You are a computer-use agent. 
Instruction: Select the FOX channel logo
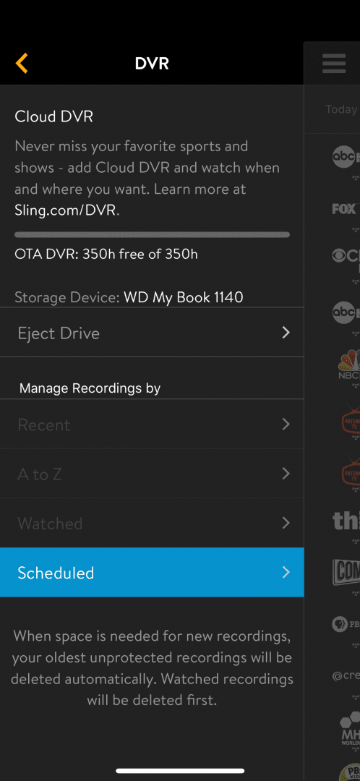pyautogui.click(x=346, y=208)
